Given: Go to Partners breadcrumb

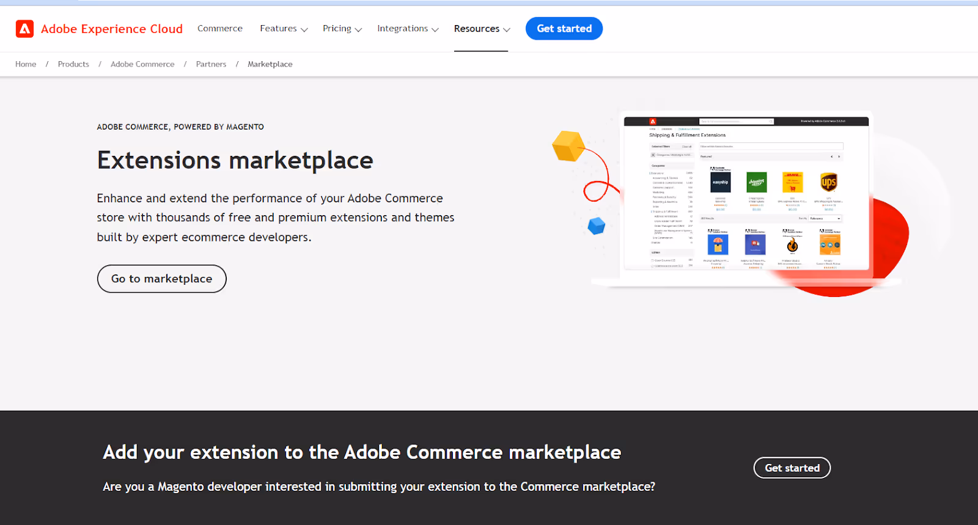Looking at the screenshot, I should pos(211,64).
